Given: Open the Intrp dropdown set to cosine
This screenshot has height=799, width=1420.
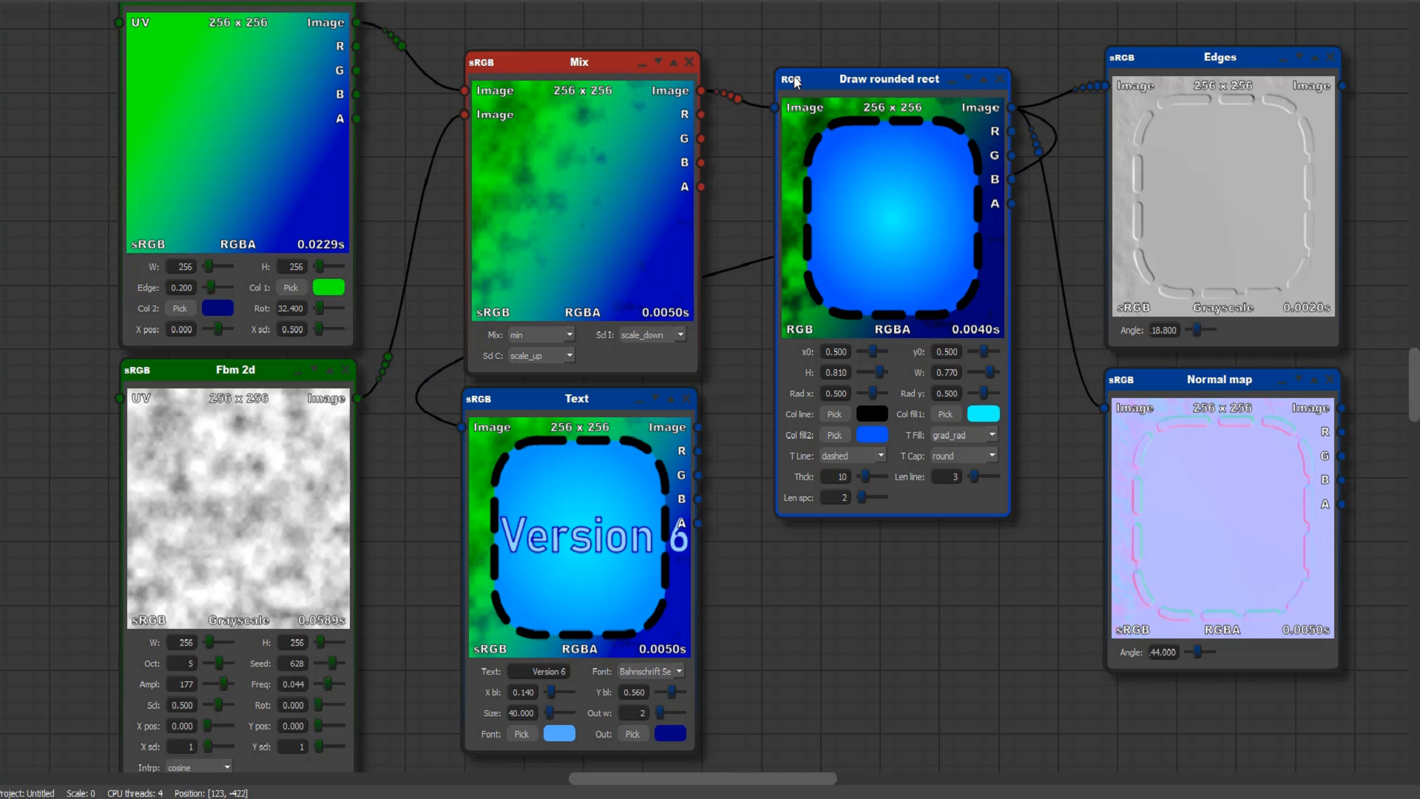Looking at the screenshot, I should pyautogui.click(x=198, y=767).
